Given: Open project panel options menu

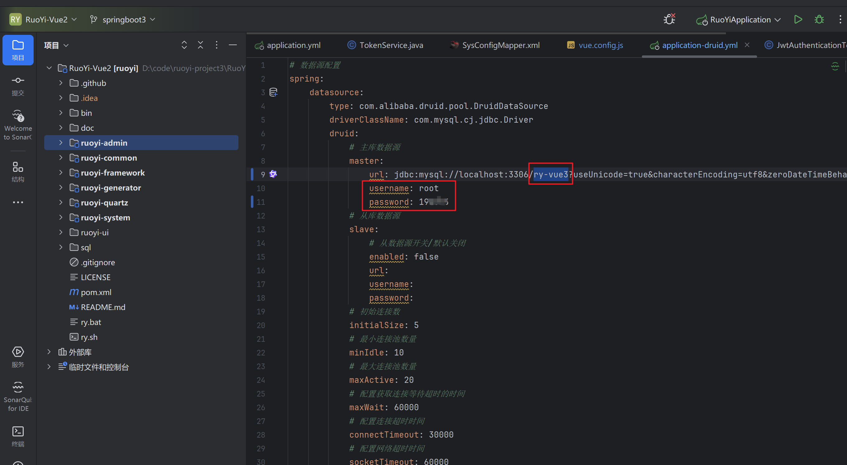Looking at the screenshot, I should pyautogui.click(x=216, y=45).
